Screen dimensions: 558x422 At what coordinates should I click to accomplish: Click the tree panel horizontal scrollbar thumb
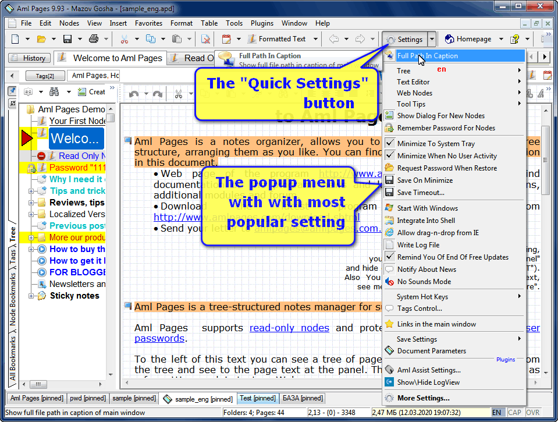click(x=38, y=384)
